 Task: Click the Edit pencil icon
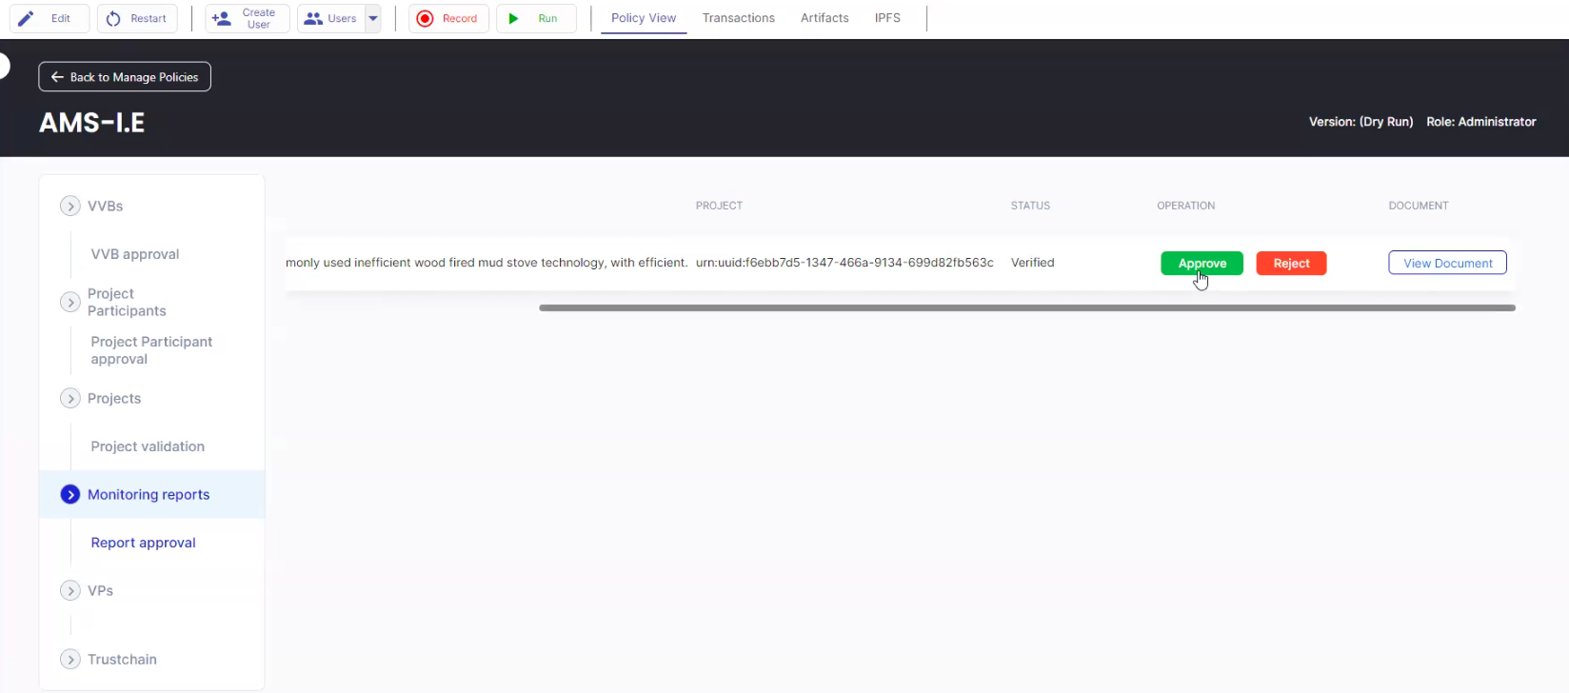(x=27, y=18)
